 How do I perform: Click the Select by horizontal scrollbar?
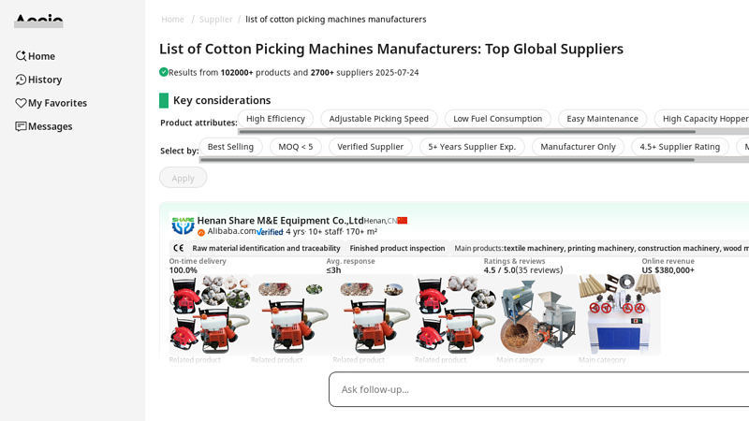tap(448, 159)
